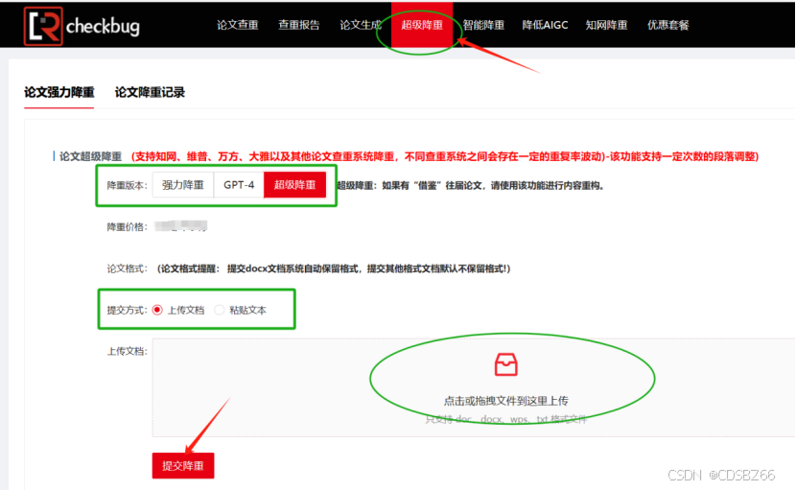Select the 超级降重 navigation tab
This screenshot has height=490, width=796.
(422, 25)
